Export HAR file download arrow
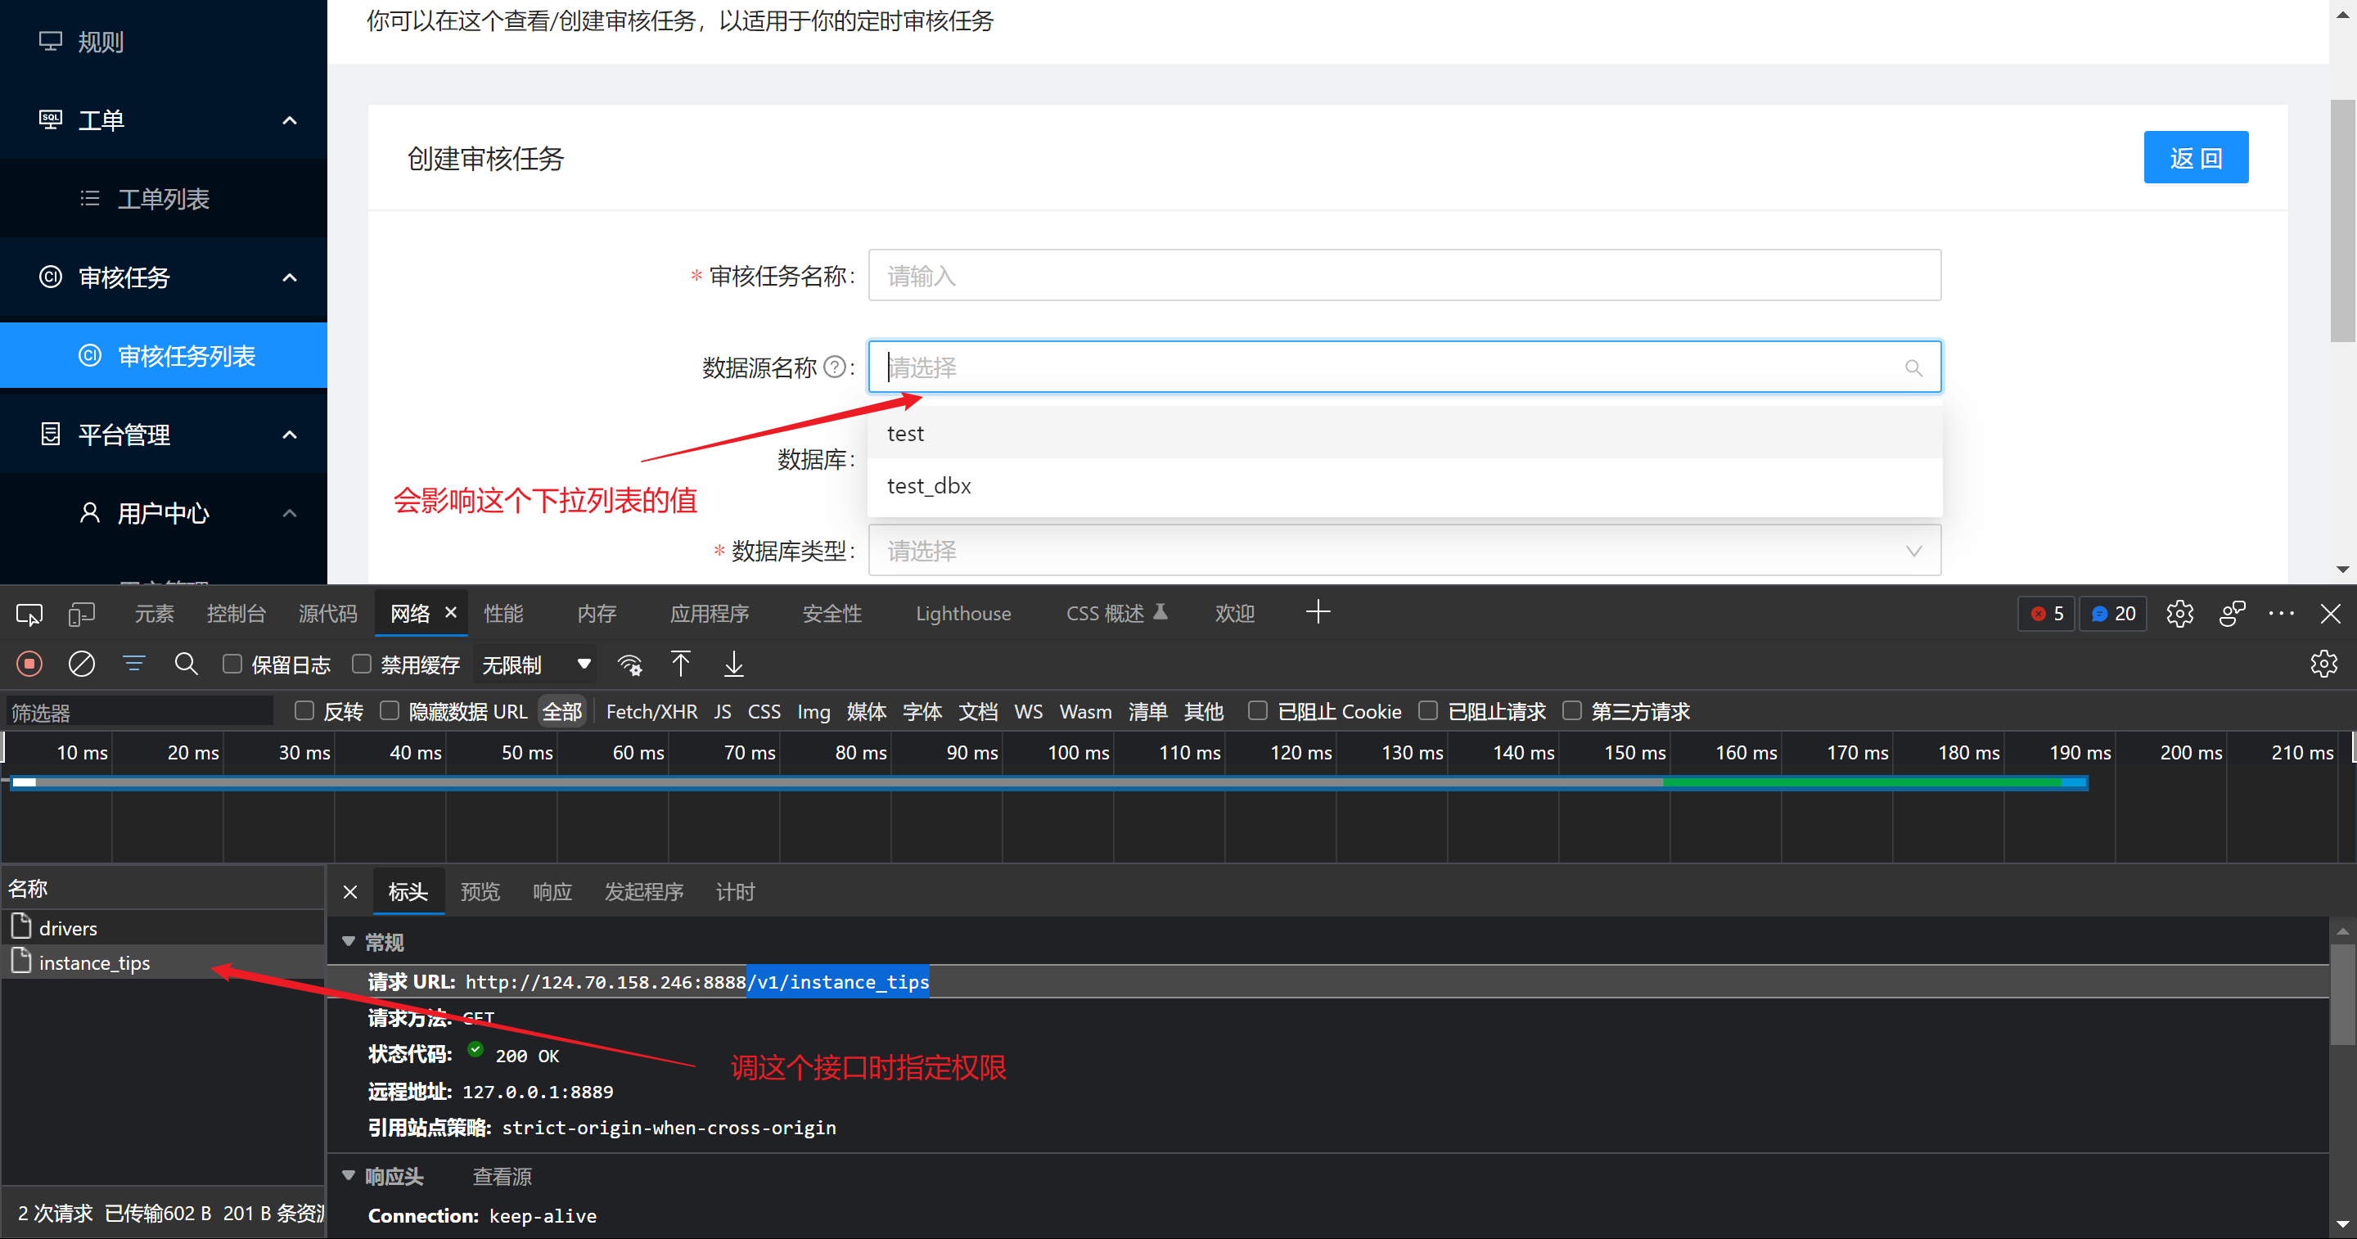2357x1239 pixels. [x=734, y=665]
